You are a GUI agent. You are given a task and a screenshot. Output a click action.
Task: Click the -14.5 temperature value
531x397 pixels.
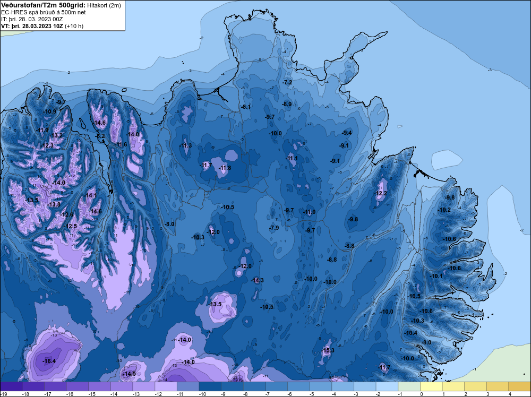click(129, 374)
